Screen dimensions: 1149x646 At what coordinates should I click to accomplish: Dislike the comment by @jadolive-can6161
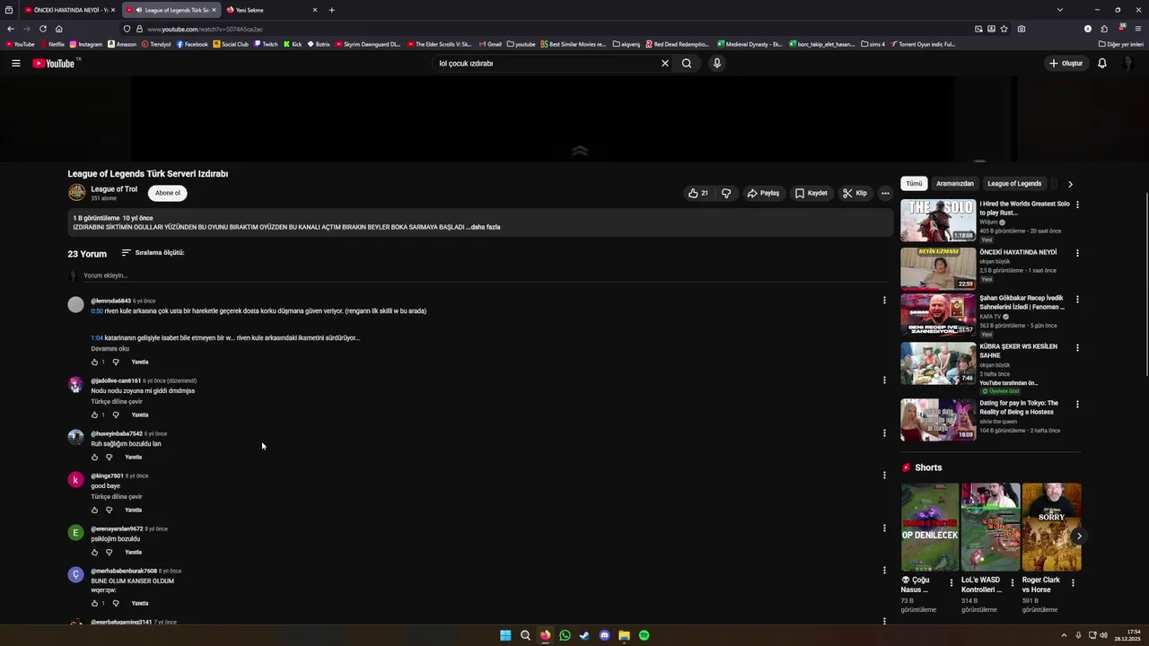116,415
